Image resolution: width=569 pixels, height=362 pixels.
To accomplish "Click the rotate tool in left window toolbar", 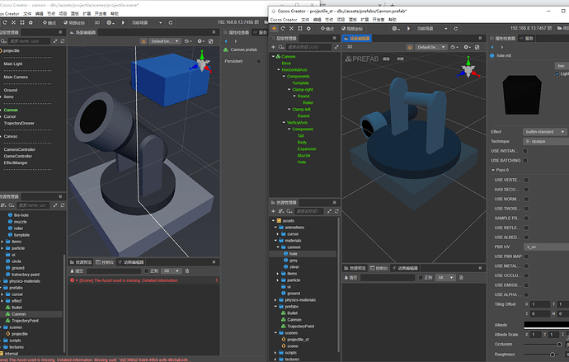I will [5, 22].
